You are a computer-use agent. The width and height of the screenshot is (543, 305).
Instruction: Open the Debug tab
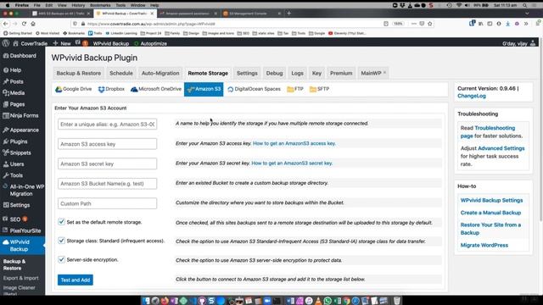[274, 73]
